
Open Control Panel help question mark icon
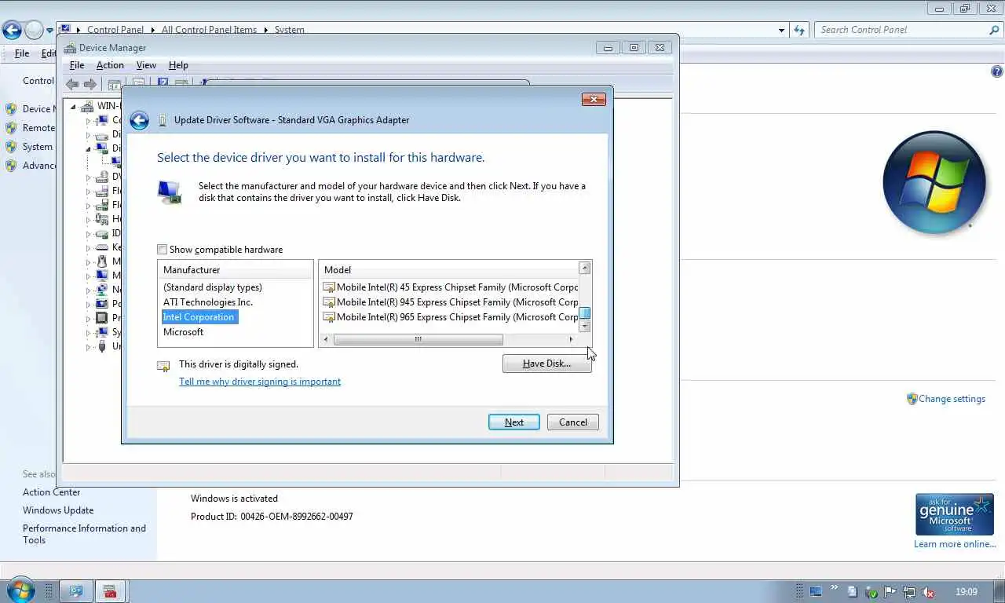pyautogui.click(x=997, y=71)
